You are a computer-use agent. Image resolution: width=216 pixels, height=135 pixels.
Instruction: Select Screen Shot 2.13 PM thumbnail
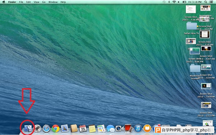click(206, 105)
